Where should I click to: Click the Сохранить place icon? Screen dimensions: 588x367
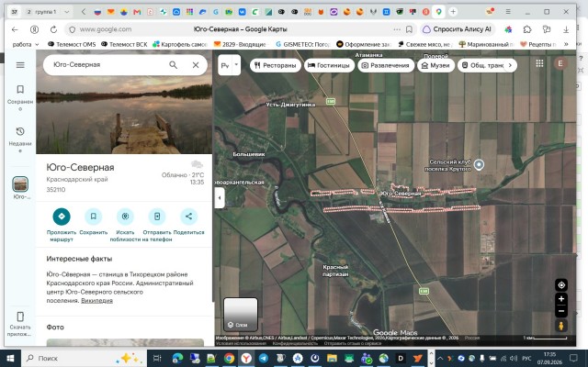(94, 217)
